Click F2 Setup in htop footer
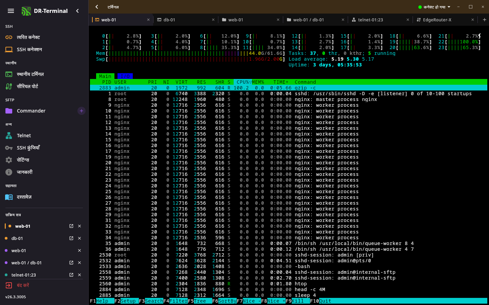The height and width of the screenshot is (305, 489). pos(126,301)
